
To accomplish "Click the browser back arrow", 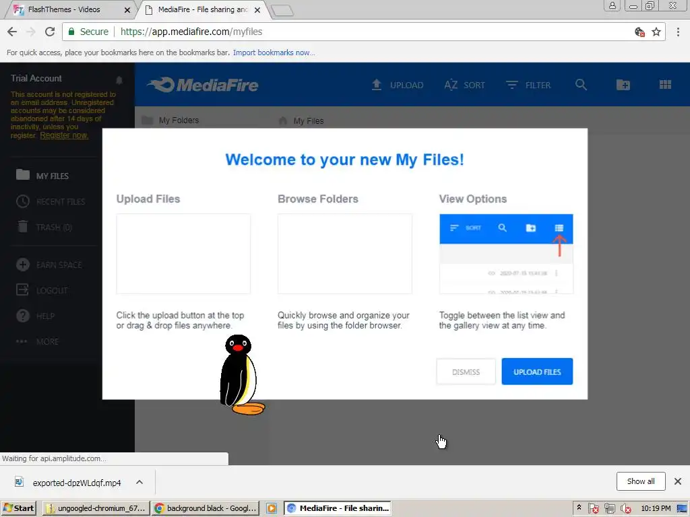I will [x=12, y=32].
